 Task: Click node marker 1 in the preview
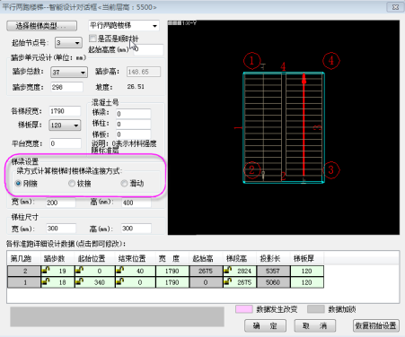(251, 61)
